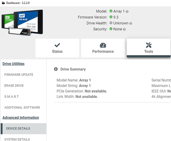This screenshot has height=141, width=171.
Task: Open the Status tab
Action: (x=57, y=48)
